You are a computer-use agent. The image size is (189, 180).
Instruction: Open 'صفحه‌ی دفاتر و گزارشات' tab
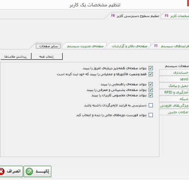pyautogui.click(x=129, y=46)
